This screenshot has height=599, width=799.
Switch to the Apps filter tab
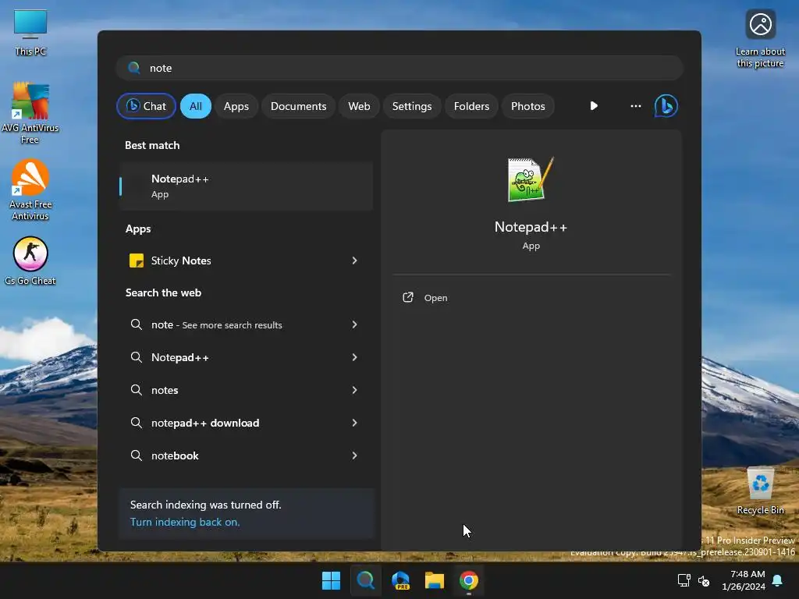pyautogui.click(x=236, y=106)
